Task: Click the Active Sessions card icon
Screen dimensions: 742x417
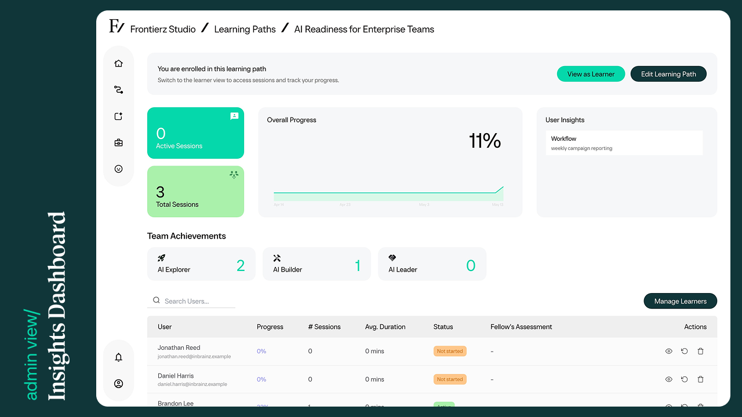Action: pos(234,116)
